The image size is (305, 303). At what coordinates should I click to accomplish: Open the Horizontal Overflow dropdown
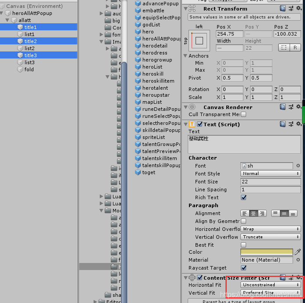(271, 229)
